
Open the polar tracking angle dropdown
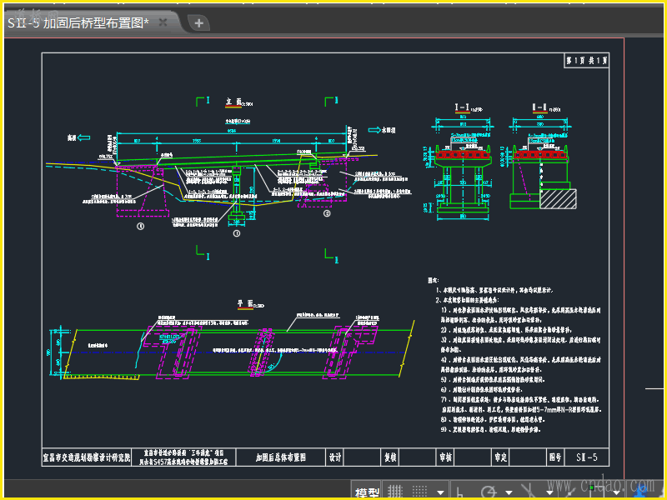pos(509,492)
